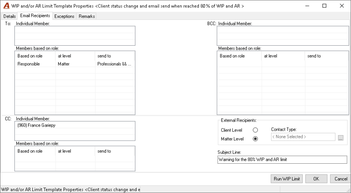Click the To Individual Member list box

coord(75,36)
